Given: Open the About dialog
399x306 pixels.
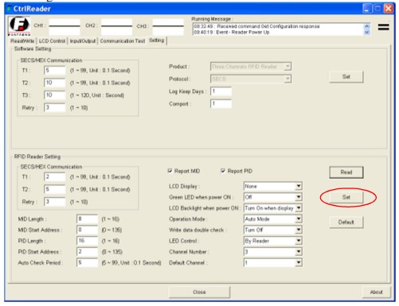Looking at the screenshot, I should 376,292.
